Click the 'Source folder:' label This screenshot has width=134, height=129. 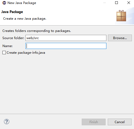tap(13, 38)
